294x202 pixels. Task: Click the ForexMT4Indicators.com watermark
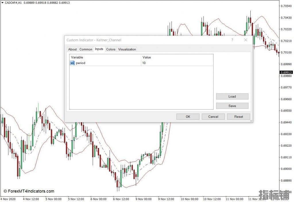29,191
